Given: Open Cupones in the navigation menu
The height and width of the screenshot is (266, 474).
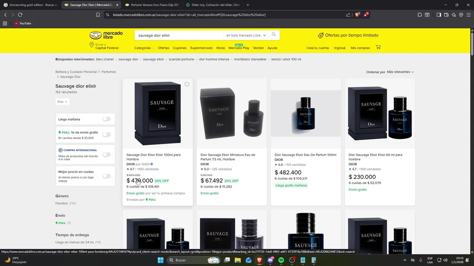Looking at the screenshot, I should pyautogui.click(x=180, y=48).
